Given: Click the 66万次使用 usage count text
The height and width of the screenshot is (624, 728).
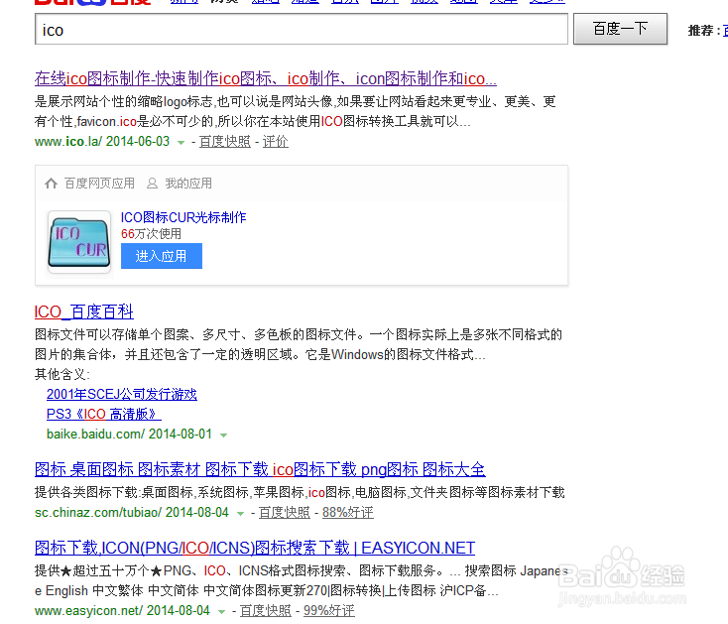Looking at the screenshot, I should pyautogui.click(x=151, y=234).
